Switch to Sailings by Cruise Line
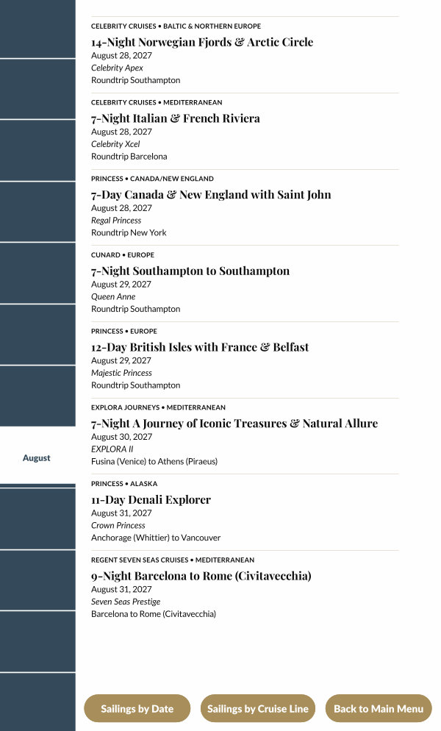 point(258,709)
